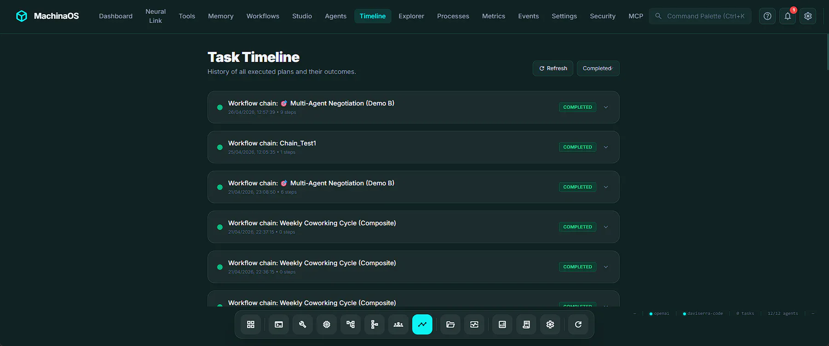Open the MCP tab
This screenshot has height=346, width=829.
click(636, 16)
